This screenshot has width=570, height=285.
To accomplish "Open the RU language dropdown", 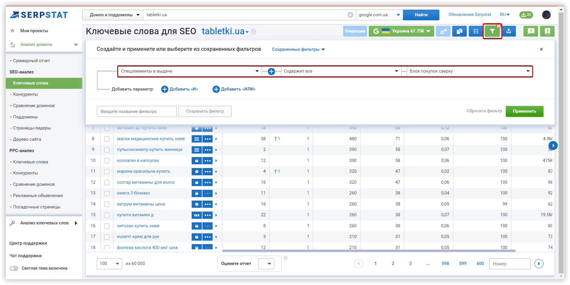I will click(x=505, y=15).
